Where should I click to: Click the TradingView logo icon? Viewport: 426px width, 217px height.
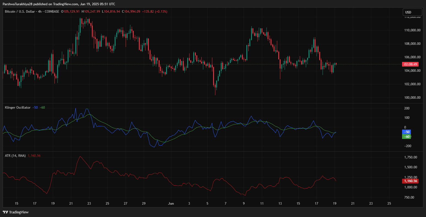pos(5,212)
